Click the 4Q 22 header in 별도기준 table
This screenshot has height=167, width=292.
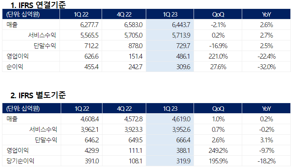123,108
